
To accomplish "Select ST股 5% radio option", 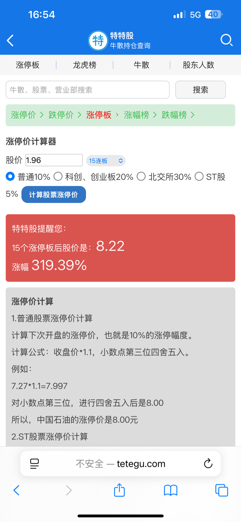I will pos(199,177).
